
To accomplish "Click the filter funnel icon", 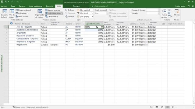I will 78,13.
